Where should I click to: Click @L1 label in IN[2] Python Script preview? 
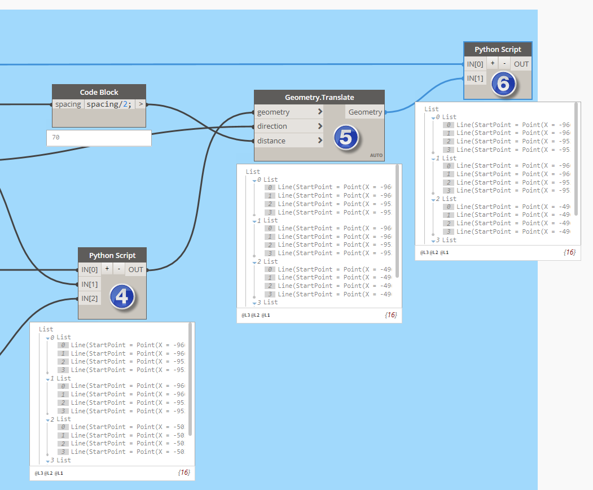click(x=59, y=473)
